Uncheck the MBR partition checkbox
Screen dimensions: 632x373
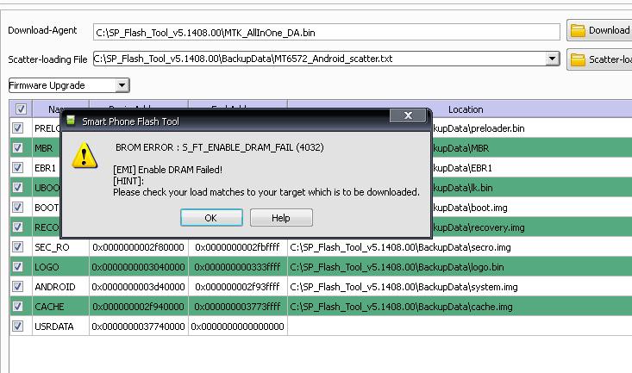pos(19,148)
